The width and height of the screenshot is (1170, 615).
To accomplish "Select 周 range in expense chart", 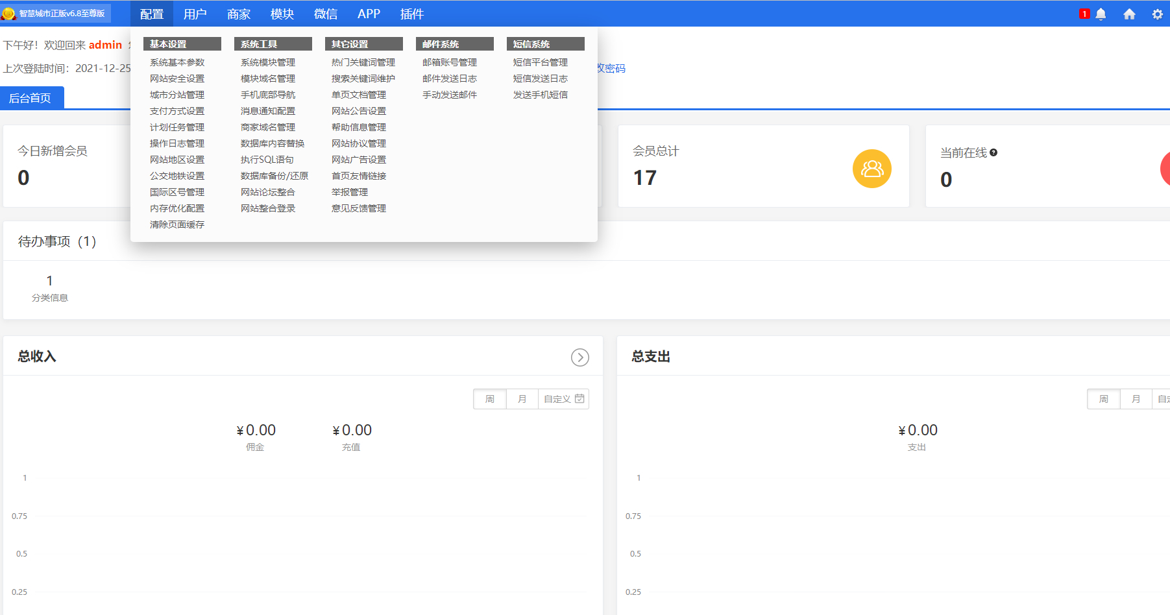I will click(x=1104, y=399).
